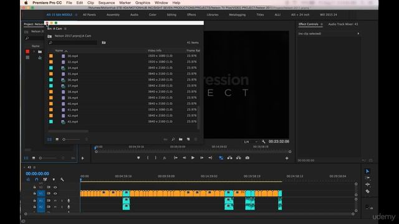
Task: Open the A Cam bin panel menu
Action: pos(65,29)
